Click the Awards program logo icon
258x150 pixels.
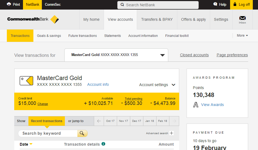click(196, 105)
